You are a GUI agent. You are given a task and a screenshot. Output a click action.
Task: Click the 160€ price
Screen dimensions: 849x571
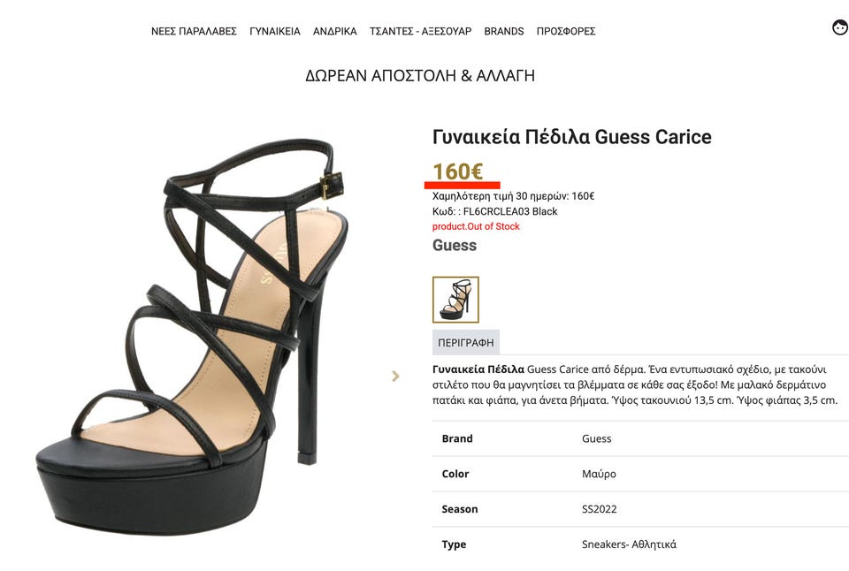pyautogui.click(x=457, y=171)
